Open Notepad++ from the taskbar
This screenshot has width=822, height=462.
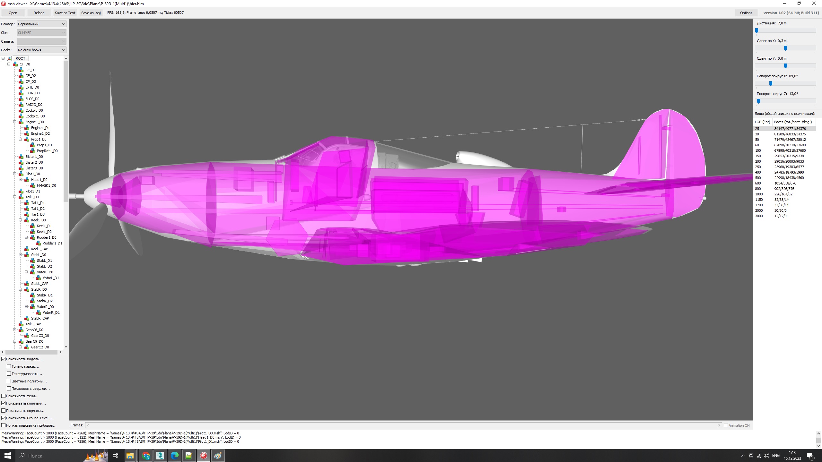[x=189, y=455]
